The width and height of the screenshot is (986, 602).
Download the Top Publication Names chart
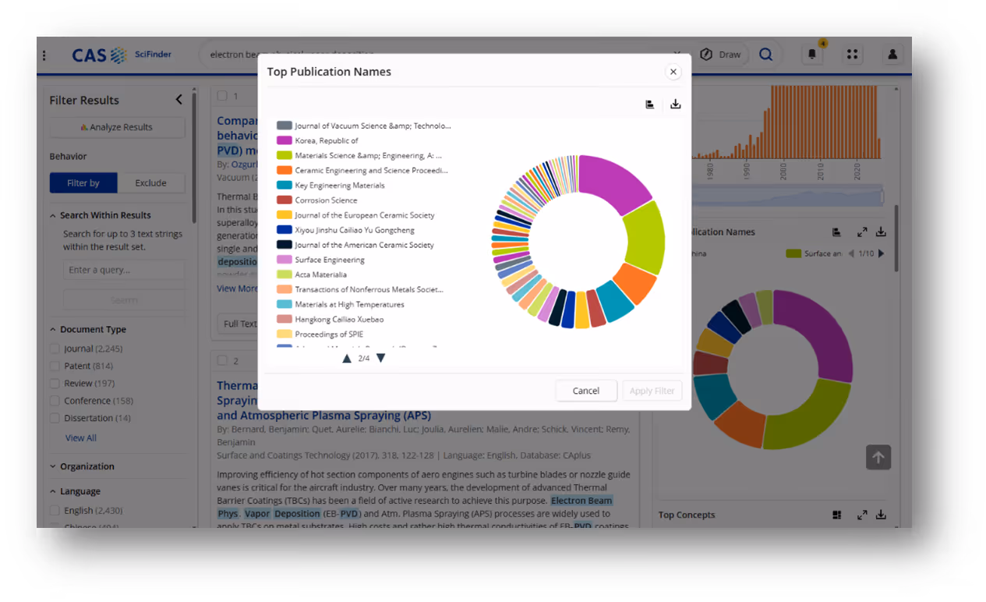point(675,103)
